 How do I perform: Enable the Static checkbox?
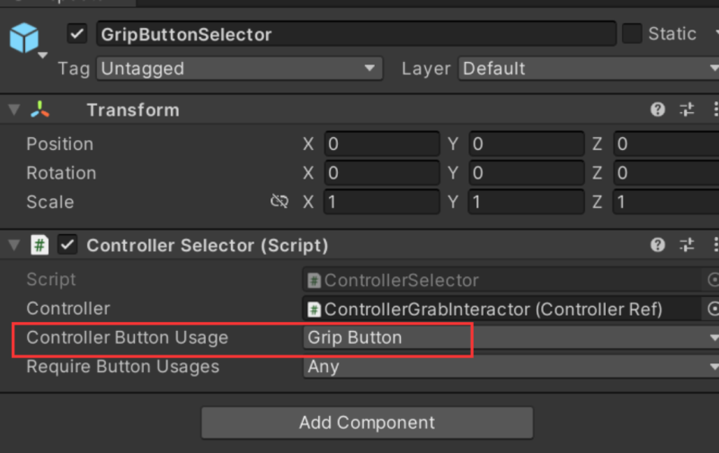point(632,34)
